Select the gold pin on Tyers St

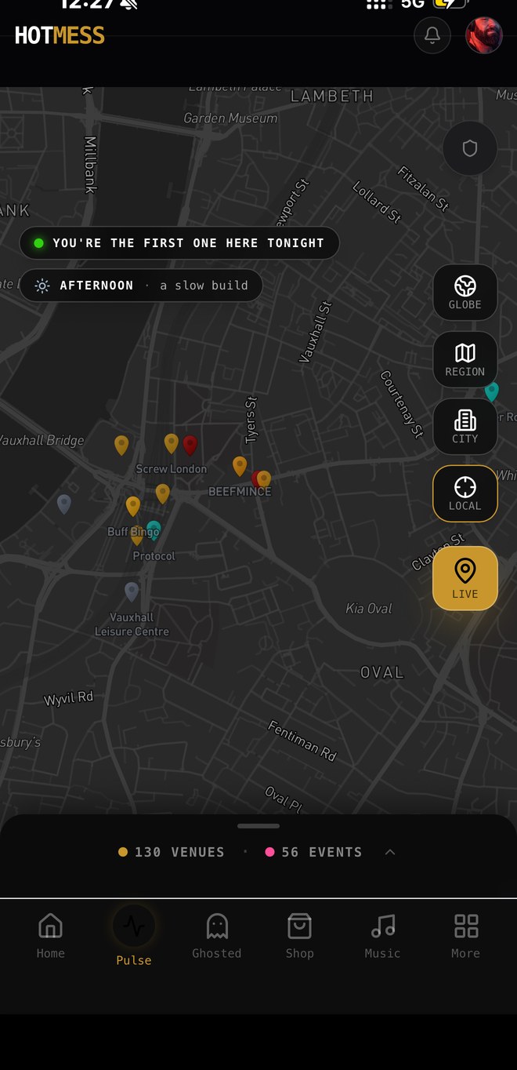(240, 466)
